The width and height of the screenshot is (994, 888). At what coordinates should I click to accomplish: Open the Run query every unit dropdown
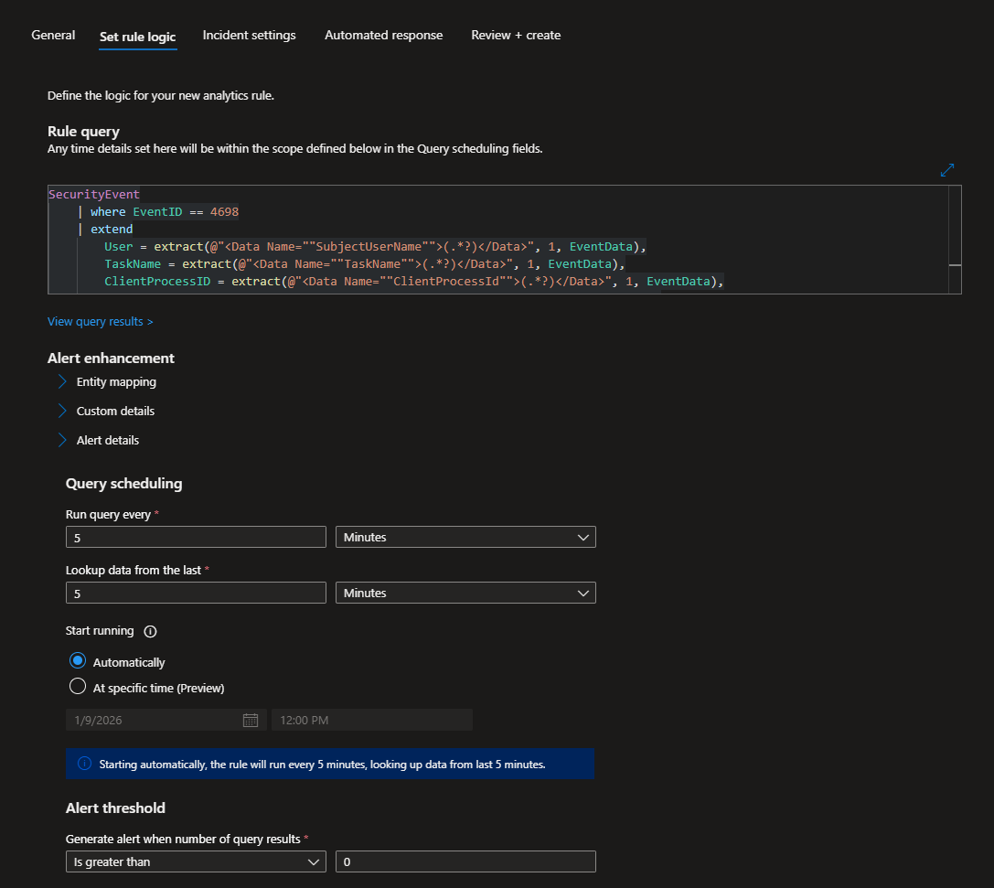(465, 538)
